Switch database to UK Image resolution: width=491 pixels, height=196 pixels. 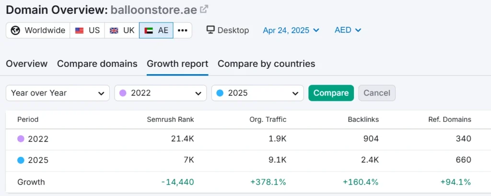pos(122,30)
